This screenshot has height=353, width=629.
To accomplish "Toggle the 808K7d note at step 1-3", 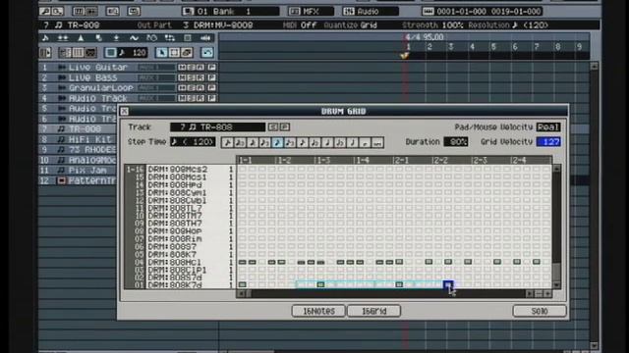I will (320, 284).
